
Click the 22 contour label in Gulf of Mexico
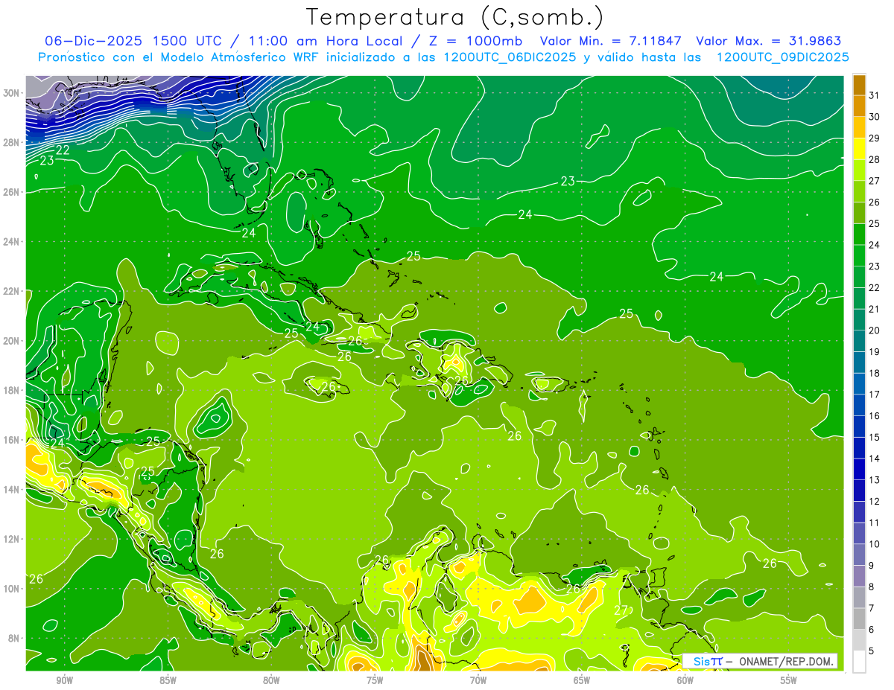click(x=63, y=150)
